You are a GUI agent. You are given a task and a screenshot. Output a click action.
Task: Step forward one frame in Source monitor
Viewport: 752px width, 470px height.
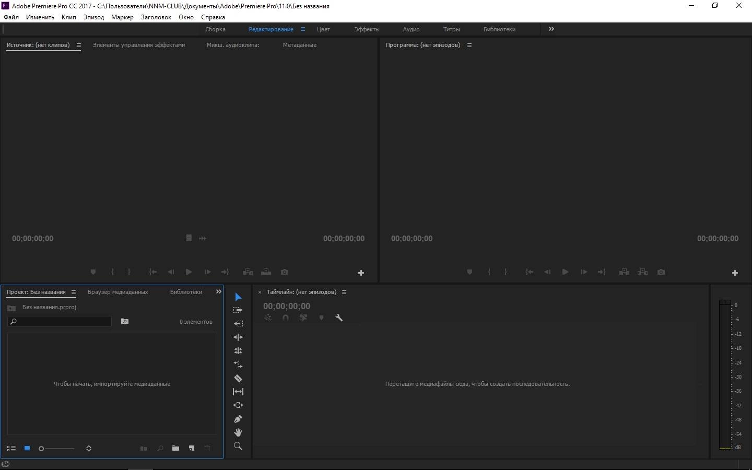point(207,272)
